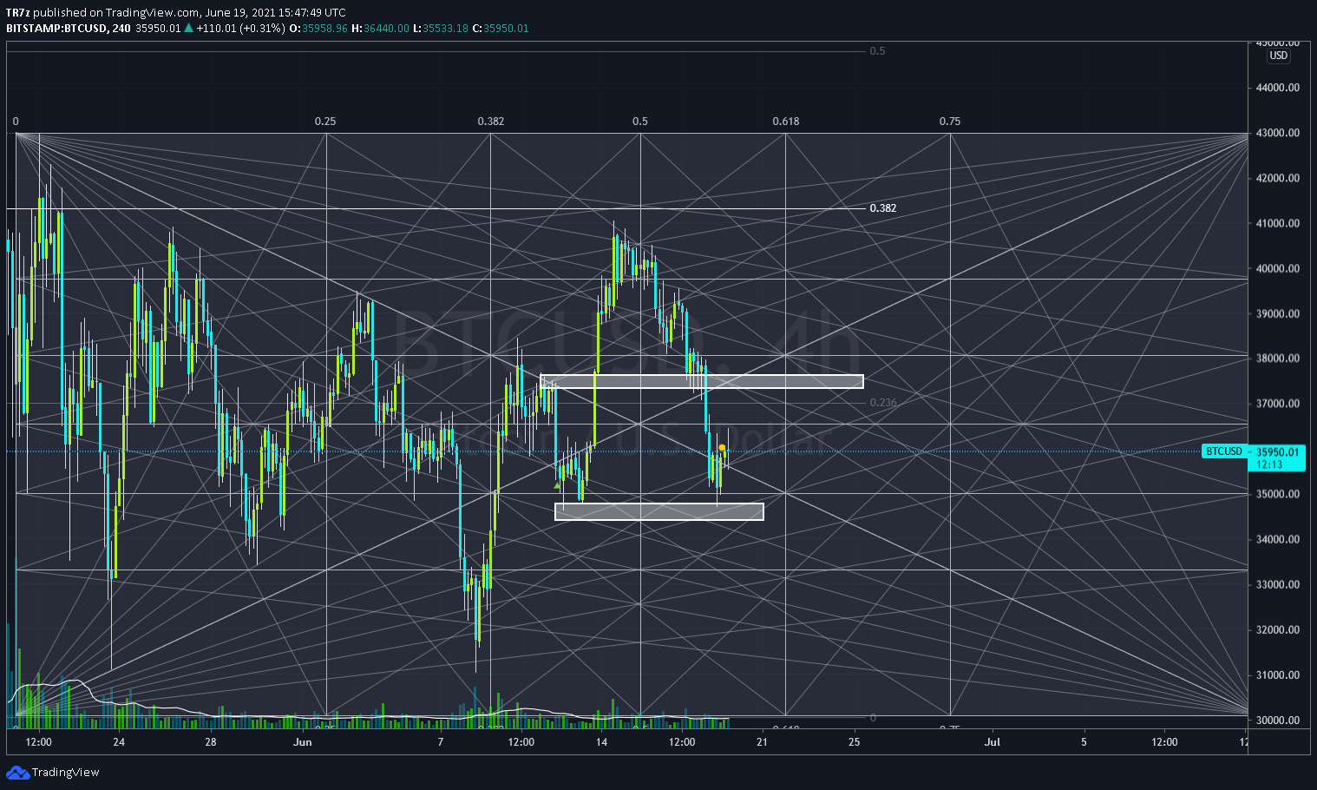Viewport: 1317px width, 790px height.
Task: Click the 0.382 price level label on horizontal line
Action: click(883, 208)
